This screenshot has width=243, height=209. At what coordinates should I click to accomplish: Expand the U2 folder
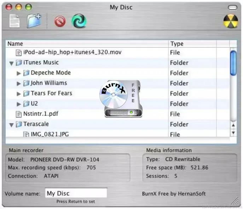coord(19,104)
